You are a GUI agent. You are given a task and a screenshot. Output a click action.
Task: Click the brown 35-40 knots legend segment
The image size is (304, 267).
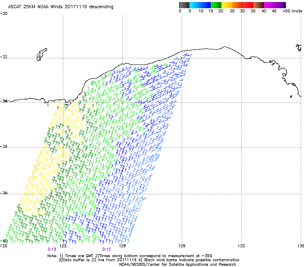[x=259, y=5]
